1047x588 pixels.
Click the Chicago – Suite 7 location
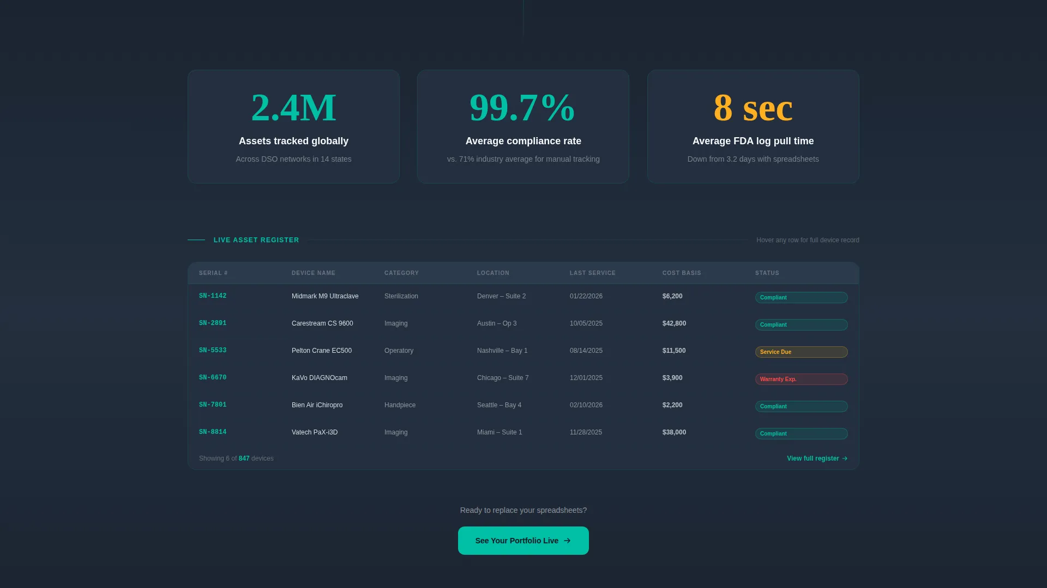(x=503, y=378)
